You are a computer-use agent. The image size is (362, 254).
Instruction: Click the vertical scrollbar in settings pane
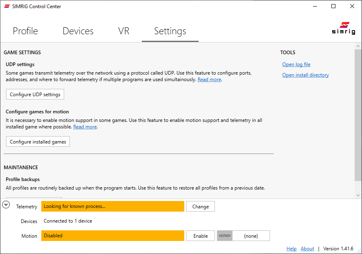click(x=358, y=114)
